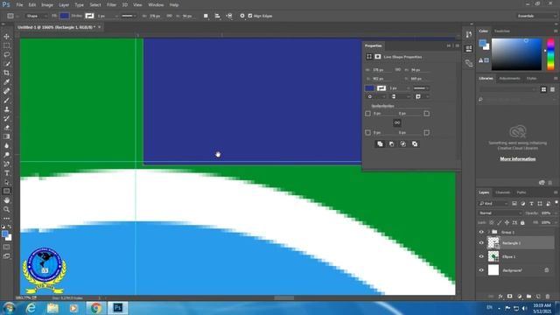
Task: Click the delete layer trash icon
Action: [548, 297]
